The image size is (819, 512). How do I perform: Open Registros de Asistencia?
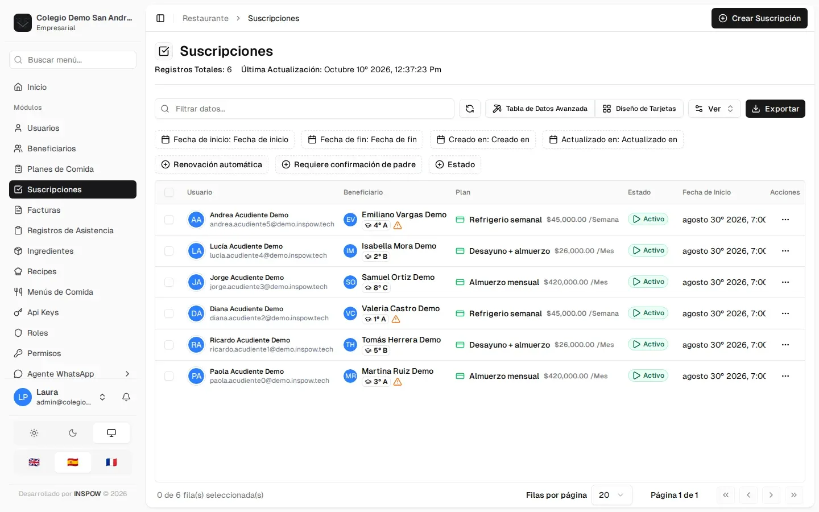[73, 230]
